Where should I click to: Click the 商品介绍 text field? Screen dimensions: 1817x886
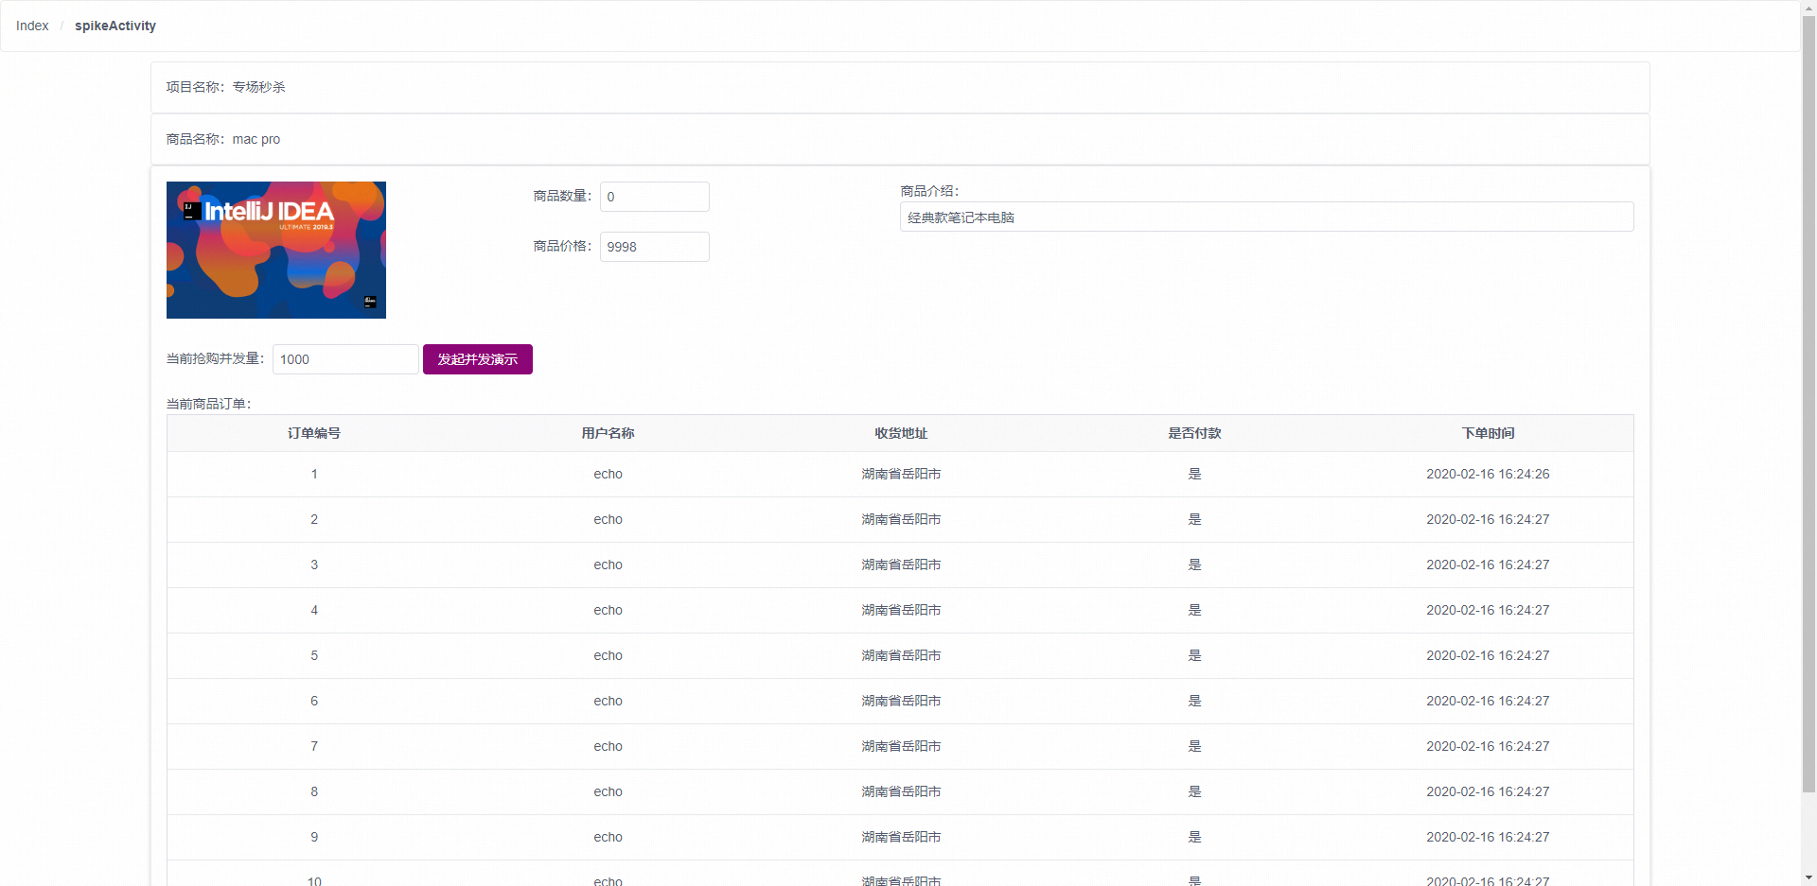pos(1266,217)
